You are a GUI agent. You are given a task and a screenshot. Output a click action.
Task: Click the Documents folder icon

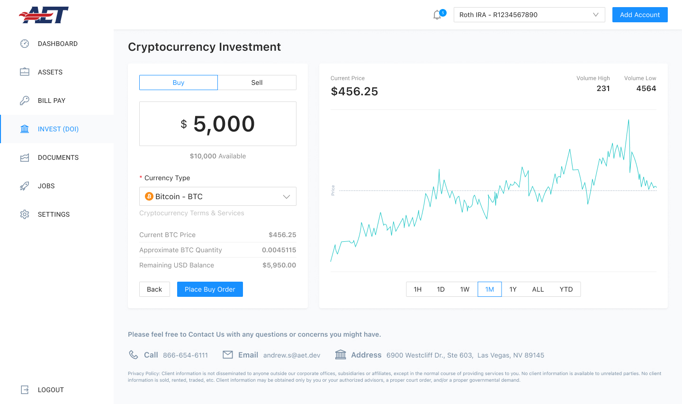click(25, 157)
